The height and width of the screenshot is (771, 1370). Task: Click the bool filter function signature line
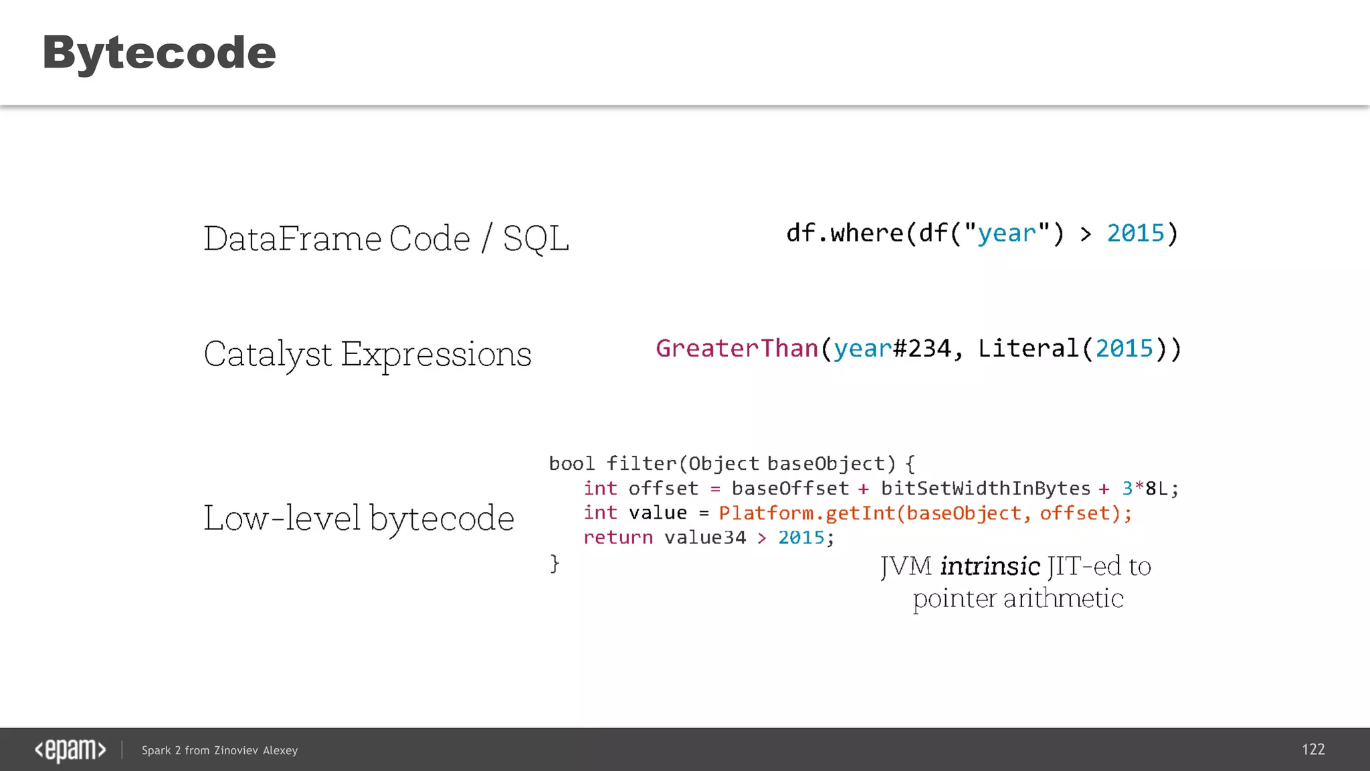click(x=732, y=463)
